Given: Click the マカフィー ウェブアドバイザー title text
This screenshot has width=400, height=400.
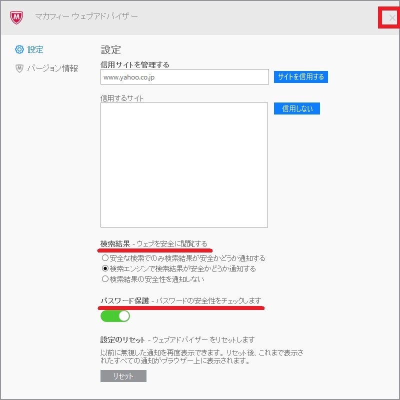Looking at the screenshot, I should [86, 16].
